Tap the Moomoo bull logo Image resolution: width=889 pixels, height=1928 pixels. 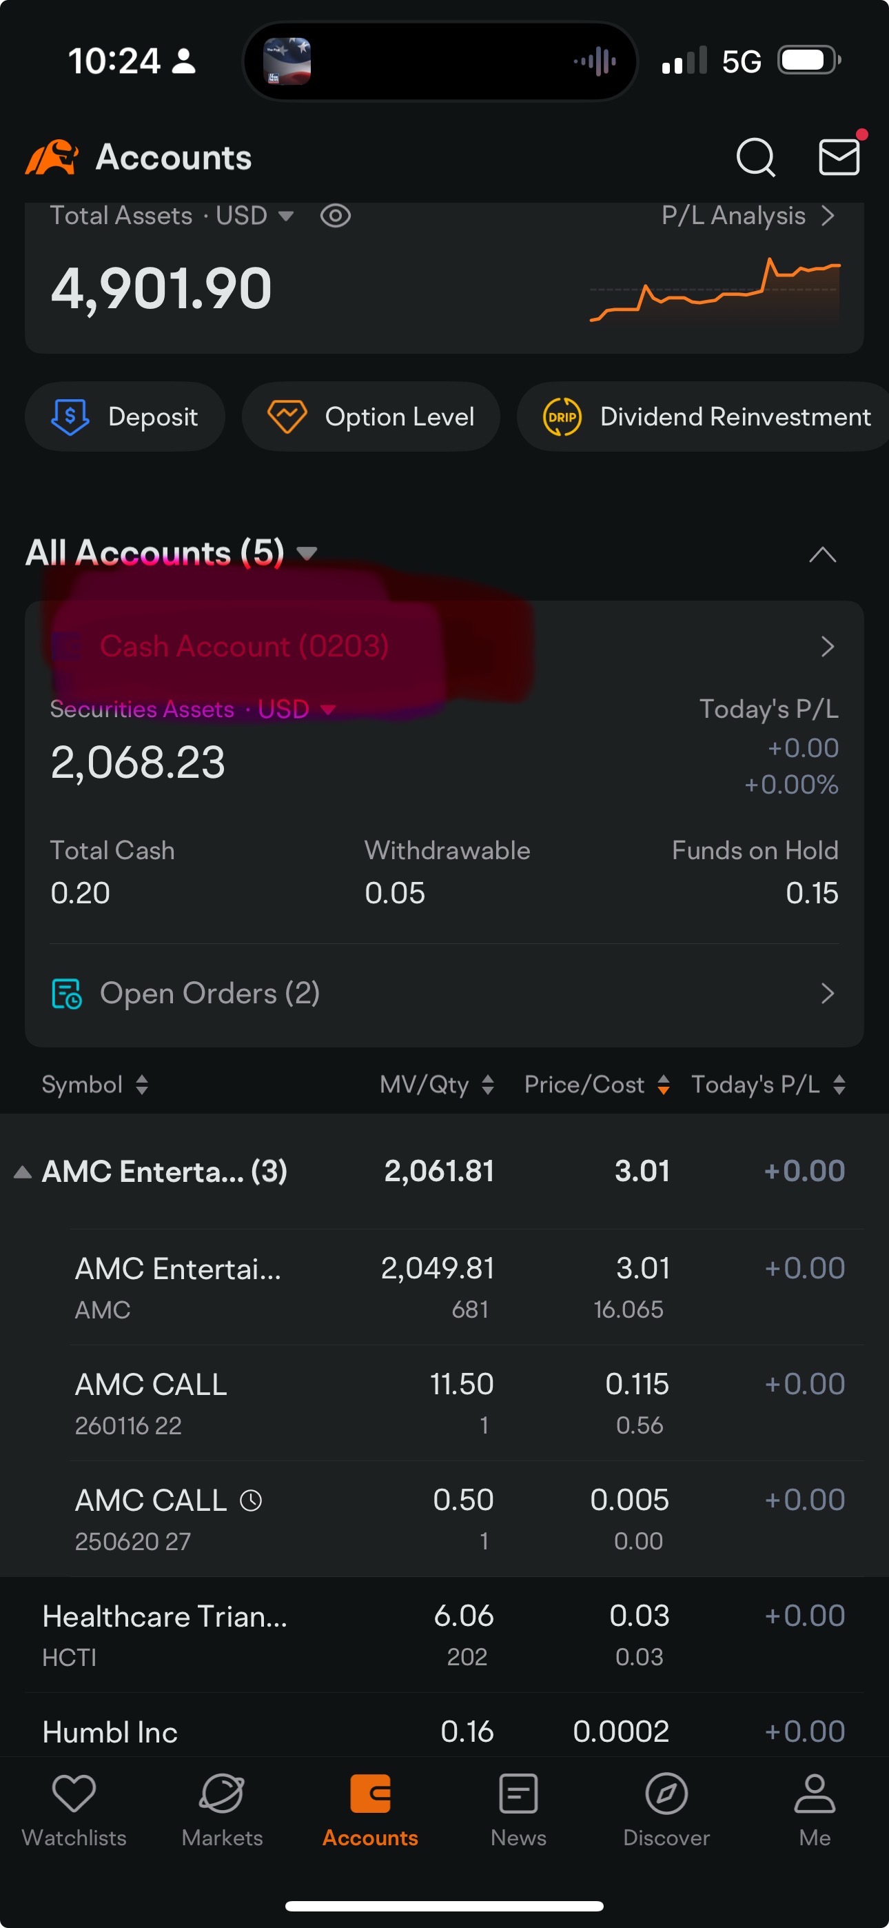[x=52, y=157]
